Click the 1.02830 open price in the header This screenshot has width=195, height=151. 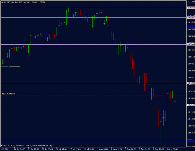tap(18, 2)
